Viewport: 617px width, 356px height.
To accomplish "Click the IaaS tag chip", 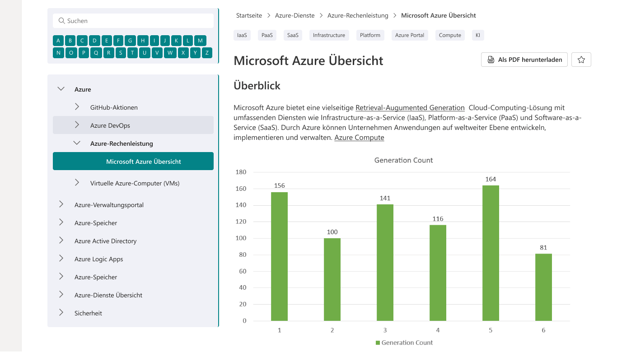I will 242,35.
